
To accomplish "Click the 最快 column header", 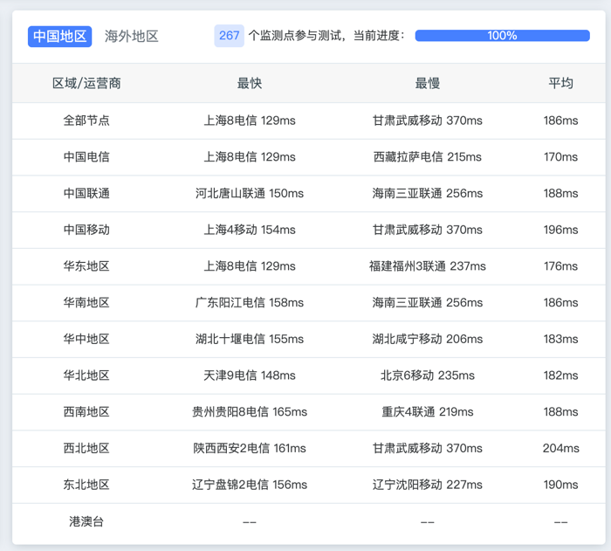I will tap(250, 83).
